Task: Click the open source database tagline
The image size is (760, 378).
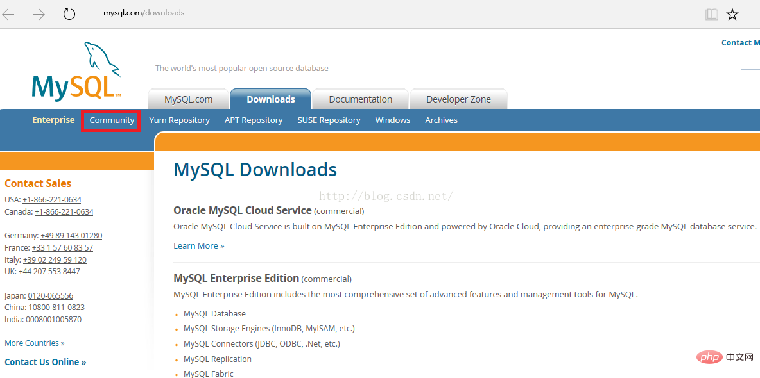Action: pos(242,69)
